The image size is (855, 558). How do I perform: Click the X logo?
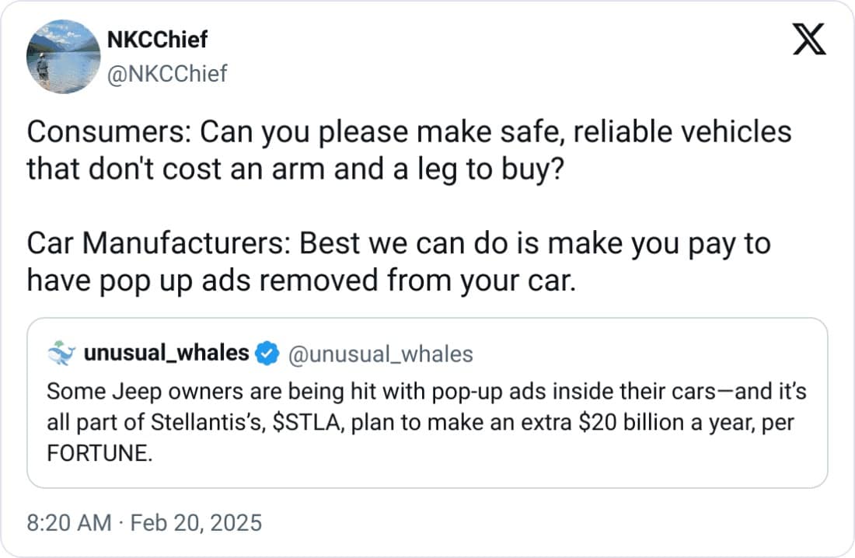pyautogui.click(x=808, y=40)
